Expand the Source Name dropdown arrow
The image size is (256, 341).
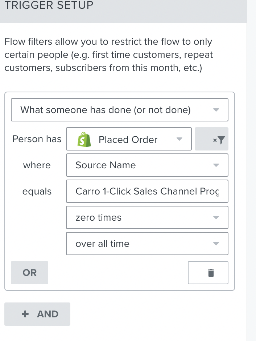coord(216,165)
